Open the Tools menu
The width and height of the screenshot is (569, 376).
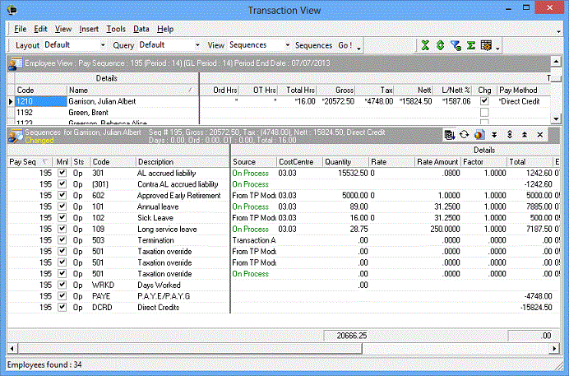116,29
